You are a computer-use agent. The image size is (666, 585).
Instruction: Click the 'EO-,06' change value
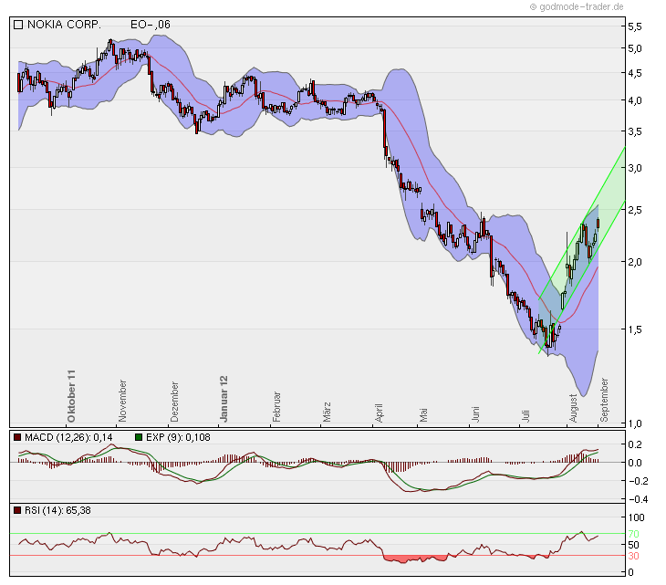tap(151, 25)
